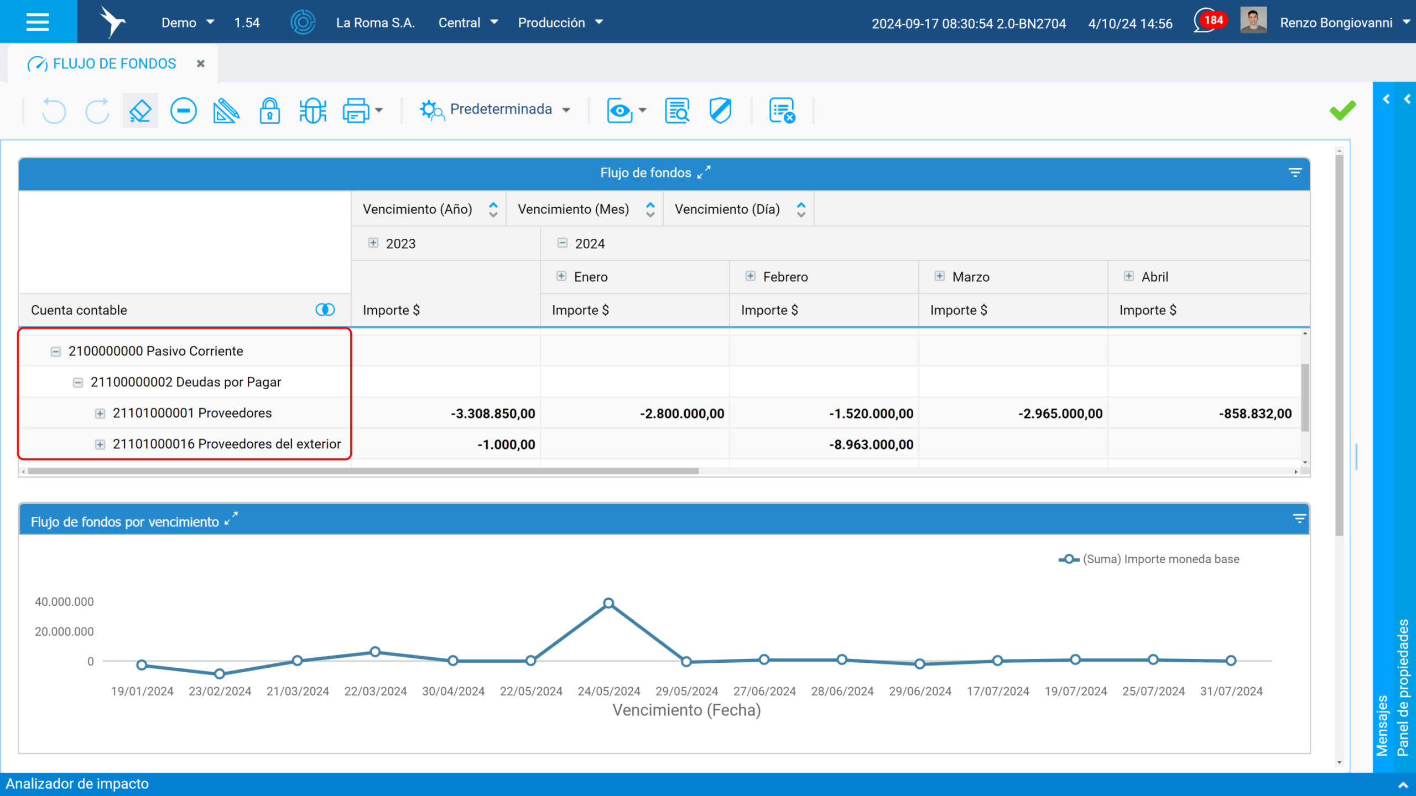Open the Demo environment dropdown
The width and height of the screenshot is (1416, 796).
point(188,22)
